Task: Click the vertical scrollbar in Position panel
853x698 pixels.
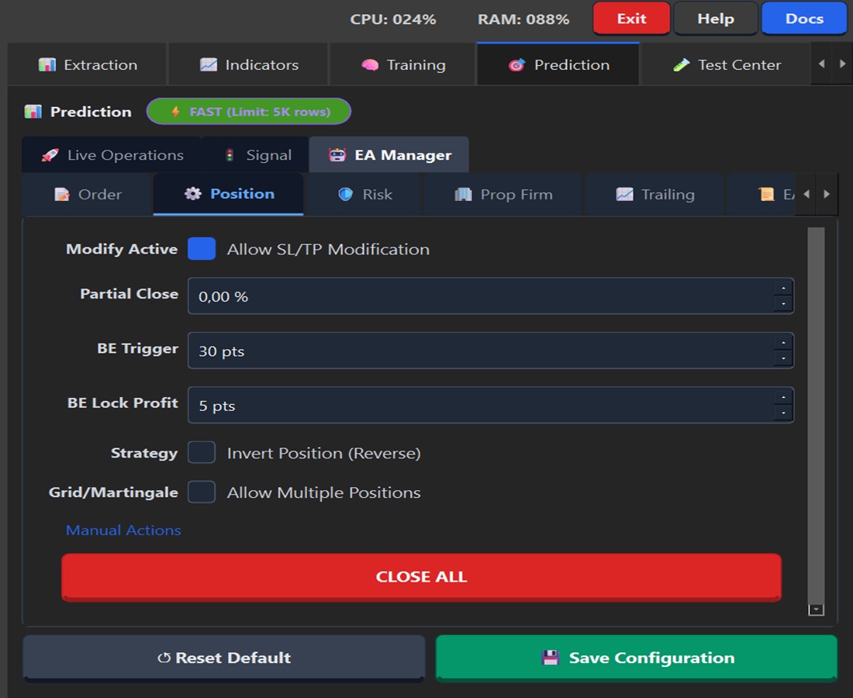Action: click(816, 411)
